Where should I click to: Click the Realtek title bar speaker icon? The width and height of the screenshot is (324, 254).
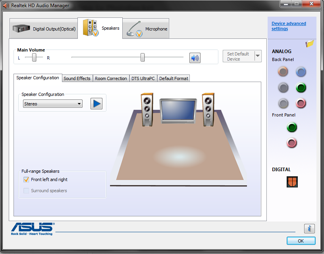pyautogui.click(x=6, y=6)
